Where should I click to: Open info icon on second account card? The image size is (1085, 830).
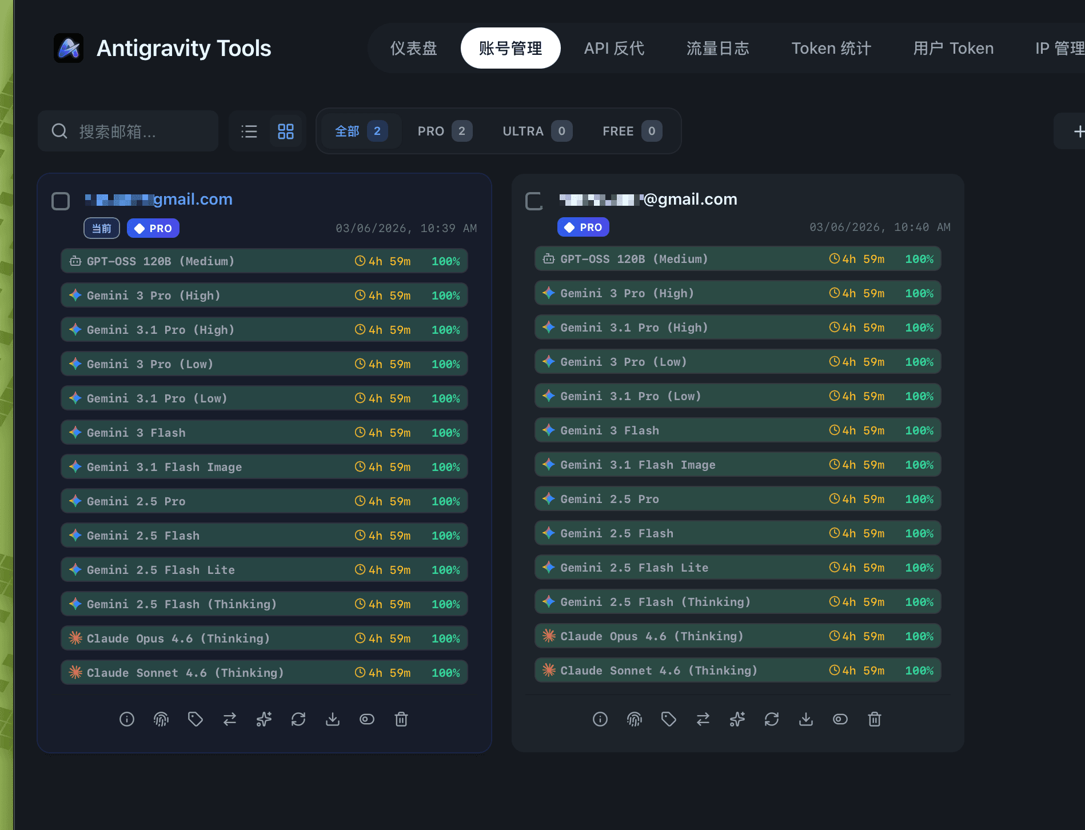(x=600, y=719)
